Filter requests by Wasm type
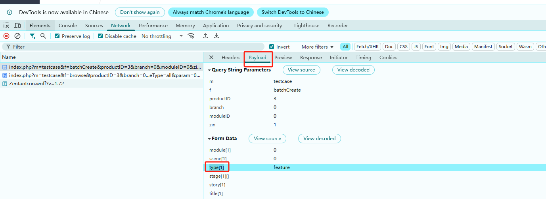Screen dimensions: 546x199 pyautogui.click(x=525, y=47)
